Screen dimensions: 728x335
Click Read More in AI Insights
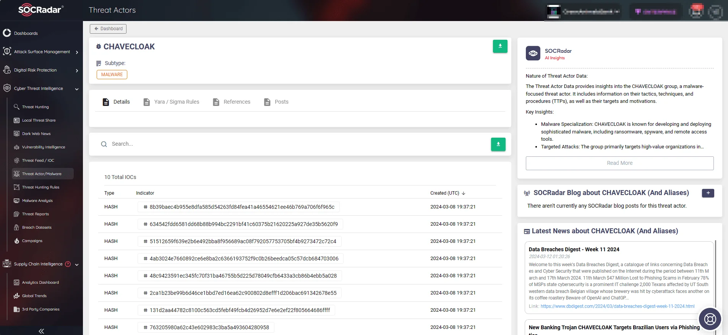619,163
